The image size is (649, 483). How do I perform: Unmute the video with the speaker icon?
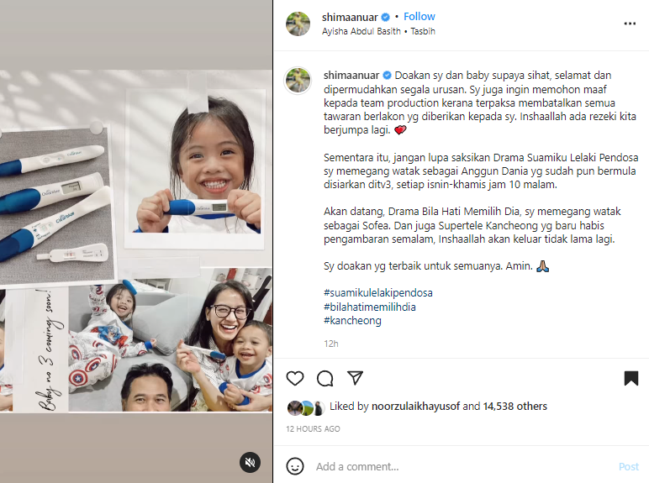coord(250,462)
